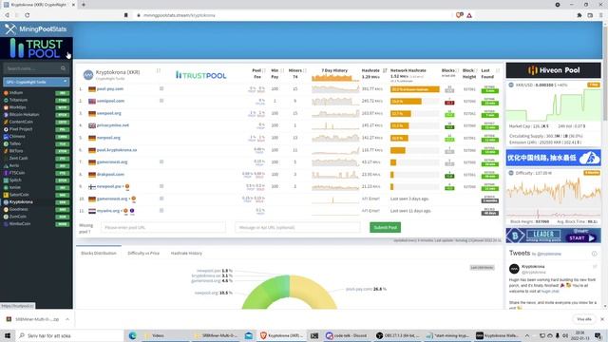Screen dimensions: 608x342
Task: Switch to Blocks Distribution tab
Action: tap(99, 254)
